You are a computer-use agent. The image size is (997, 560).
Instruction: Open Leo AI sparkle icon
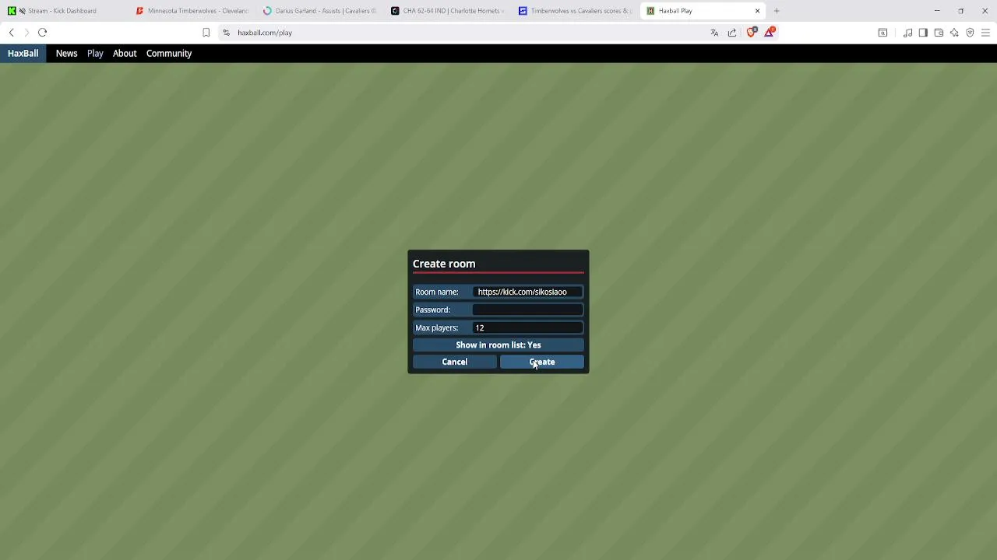tap(954, 33)
